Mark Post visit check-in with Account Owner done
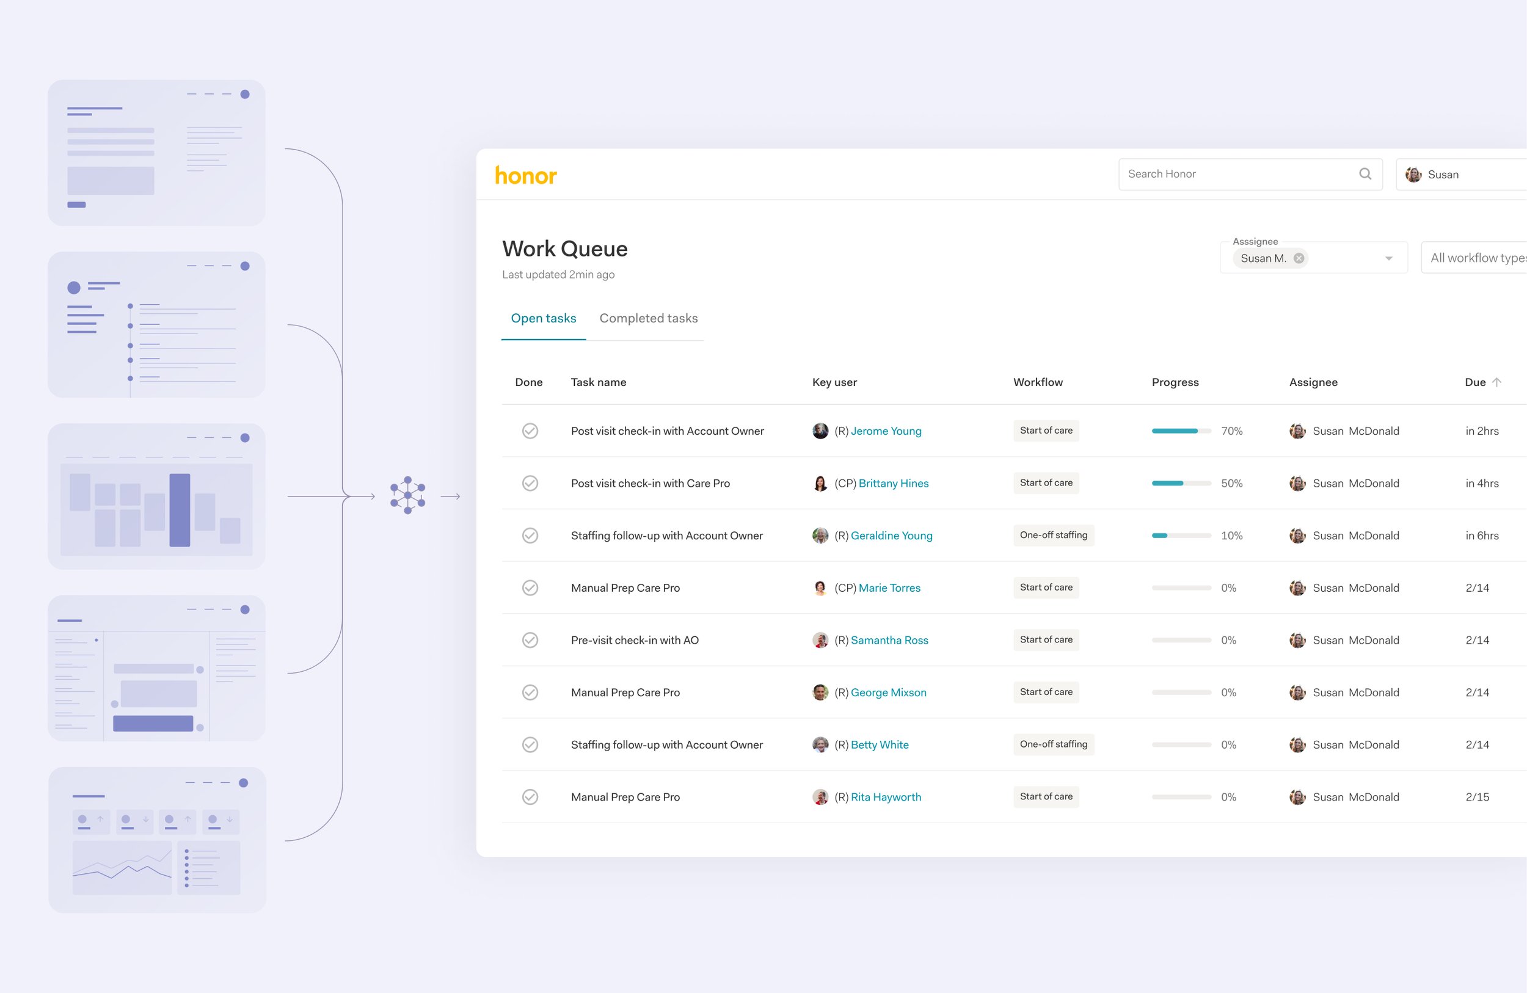 click(x=530, y=431)
